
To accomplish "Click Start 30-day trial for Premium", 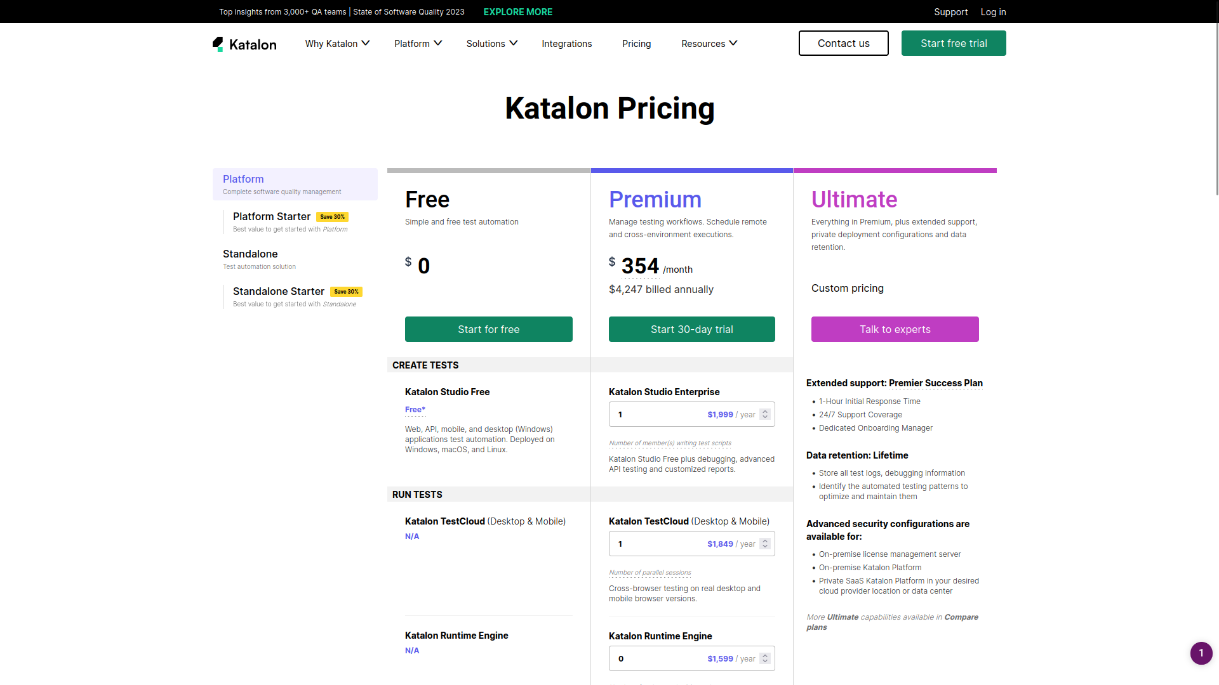I will (691, 329).
